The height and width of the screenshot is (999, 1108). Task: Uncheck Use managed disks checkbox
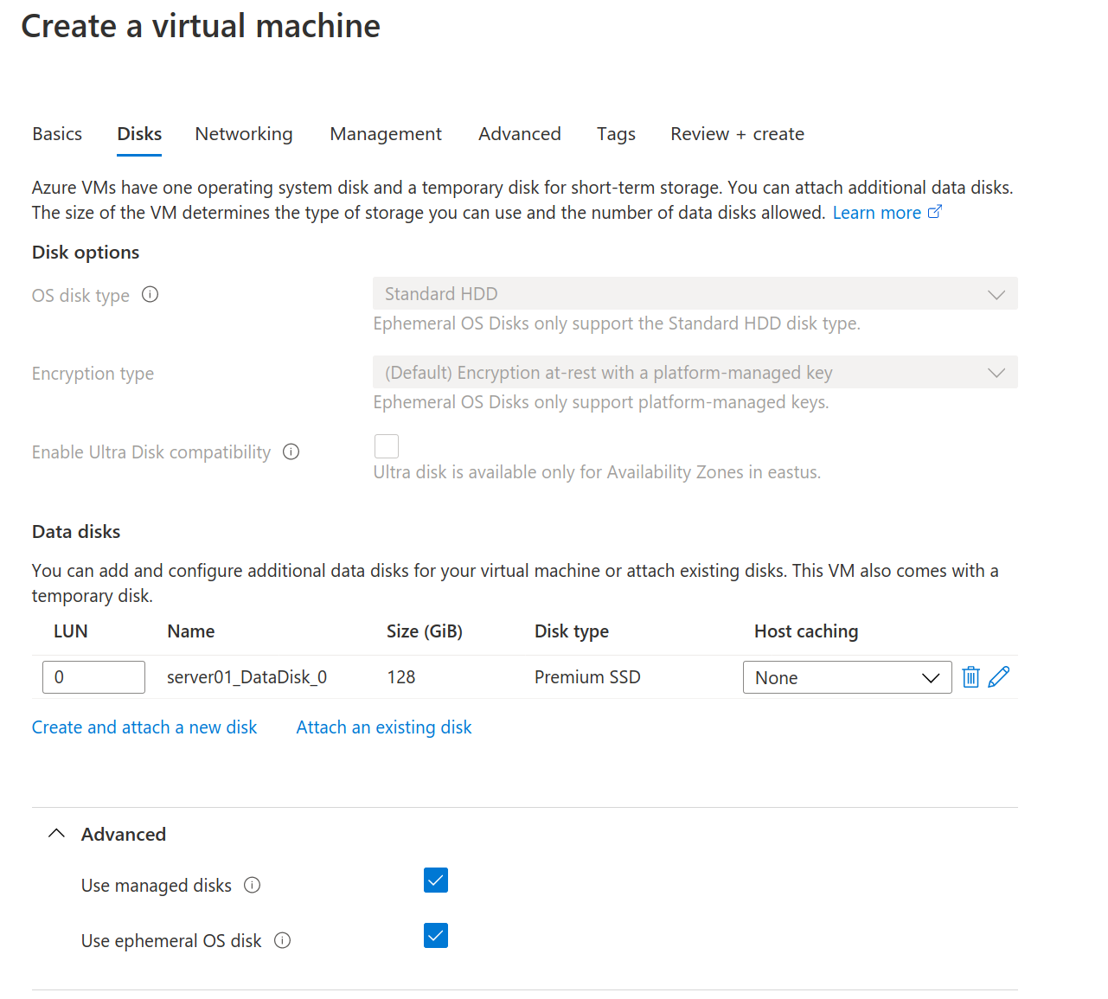click(436, 881)
